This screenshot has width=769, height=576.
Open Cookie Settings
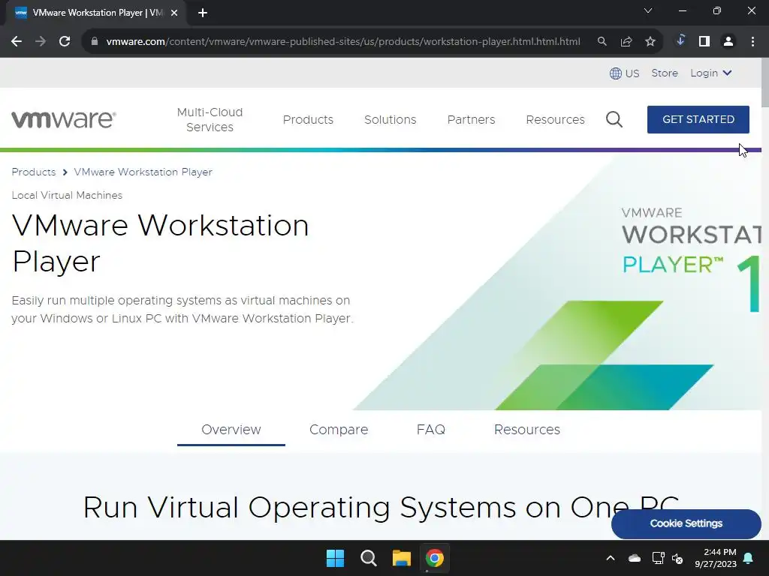686,523
